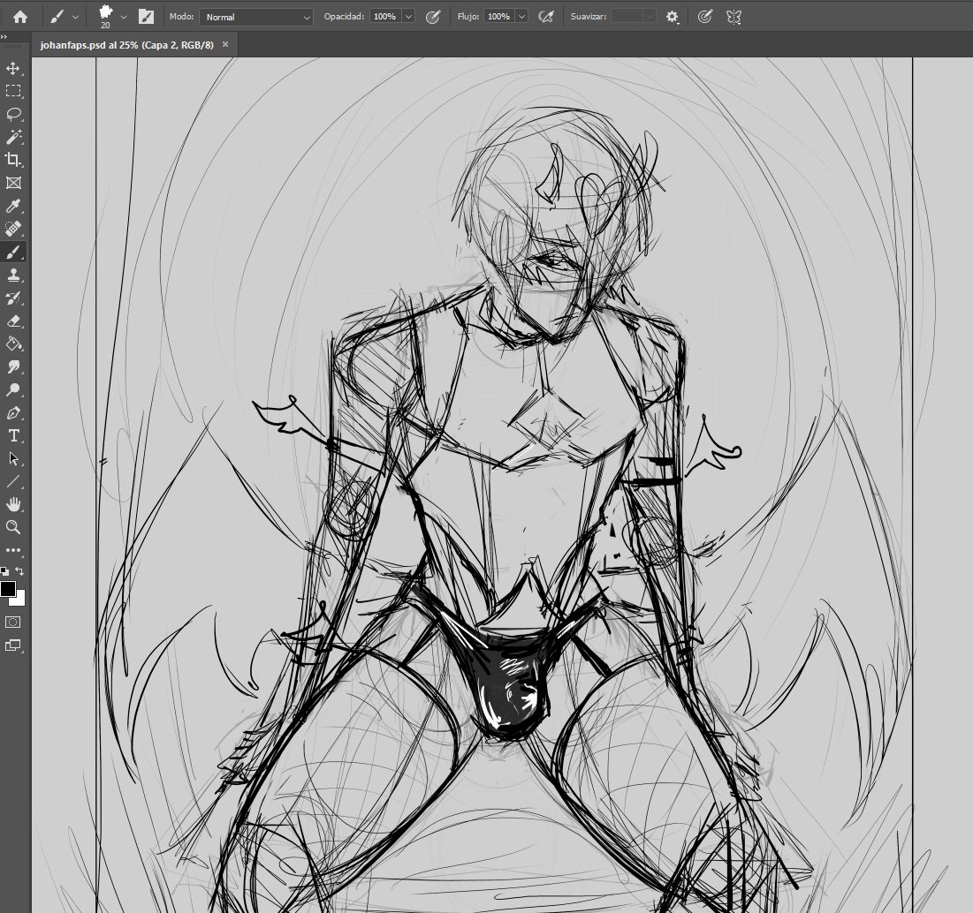Select the Hand tool
This screenshot has width=973, height=913.
(13, 504)
